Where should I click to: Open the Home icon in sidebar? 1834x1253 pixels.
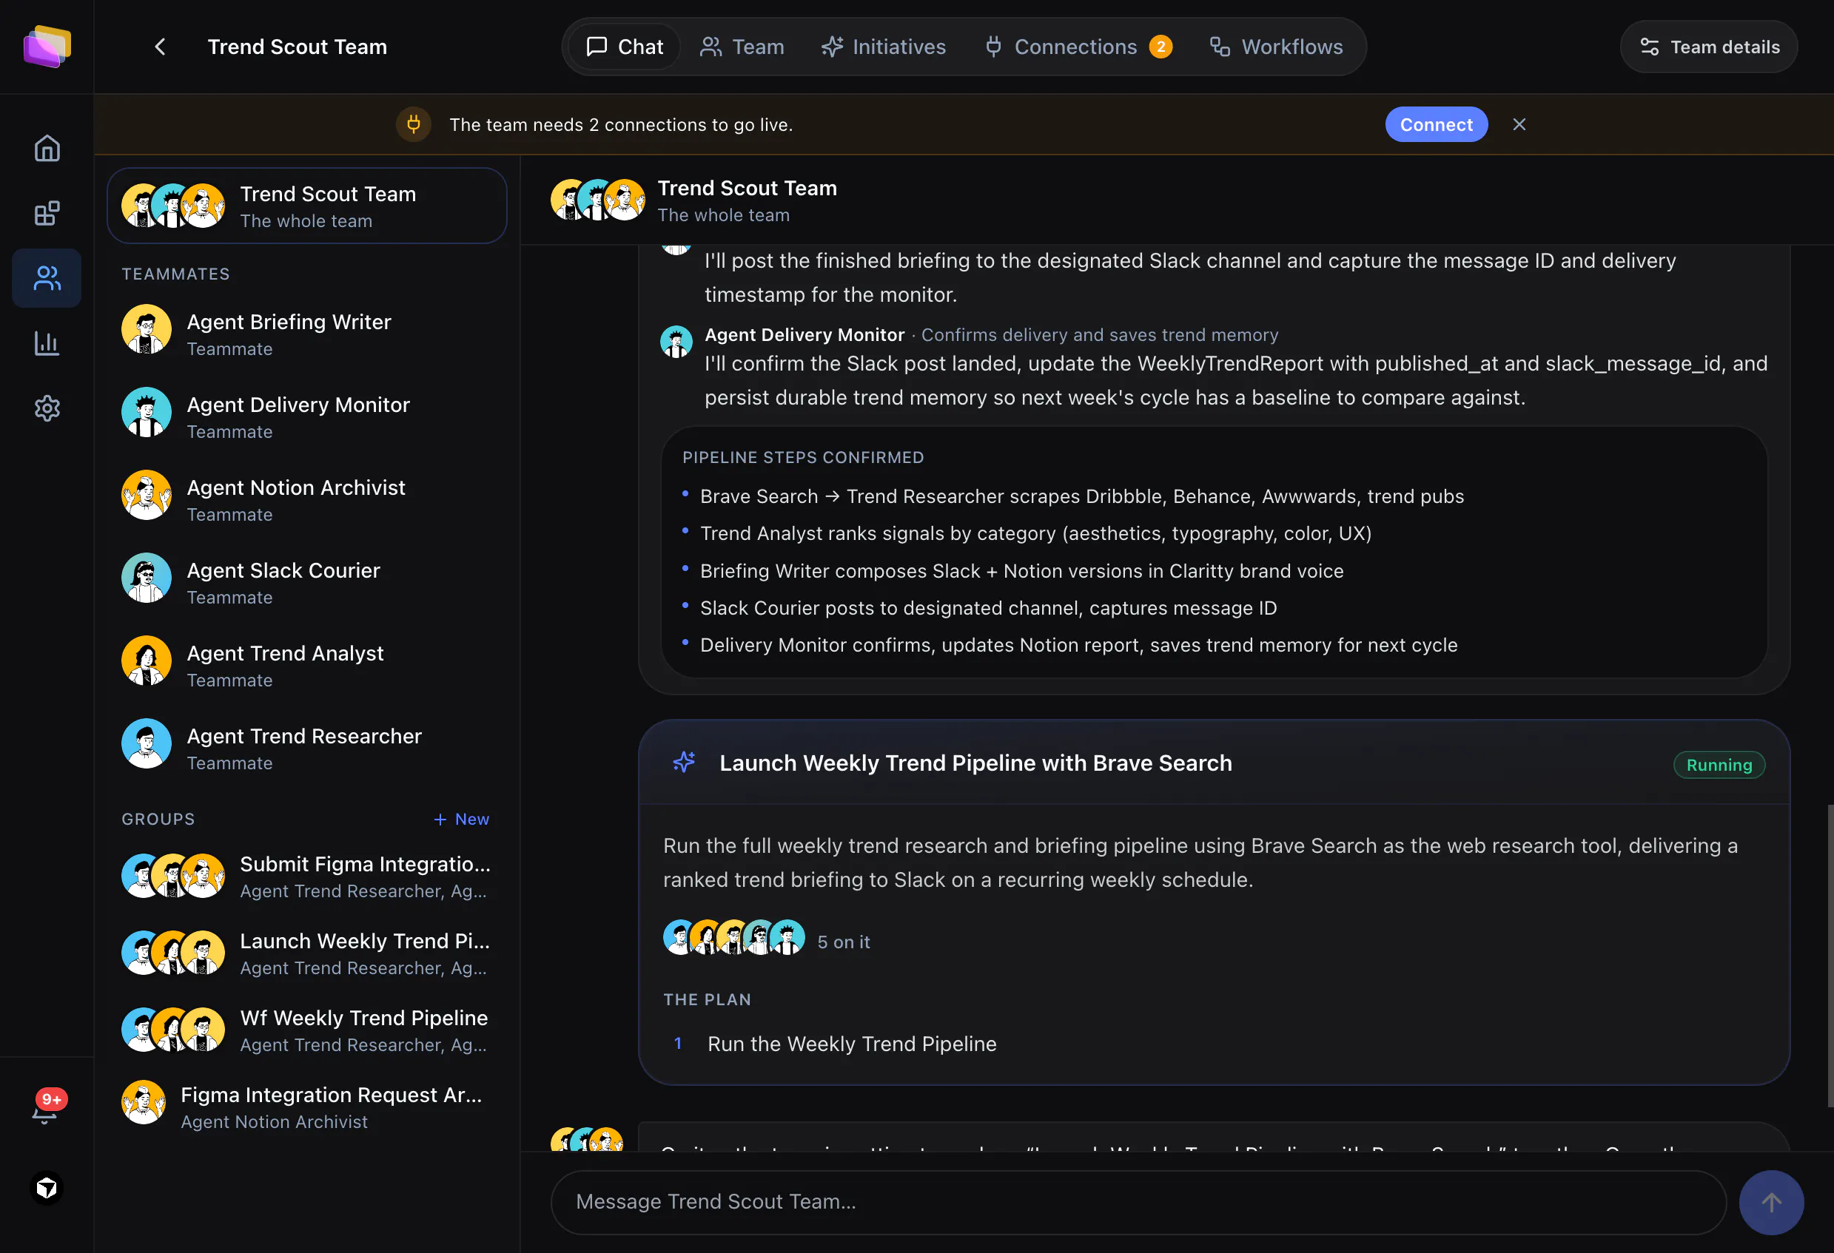coord(47,148)
